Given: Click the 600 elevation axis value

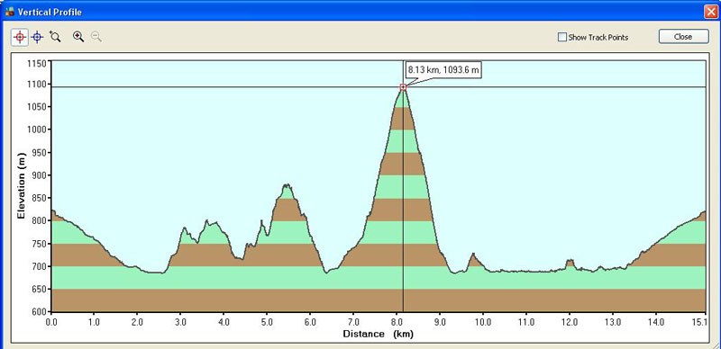Looking at the screenshot, I should click(39, 312).
